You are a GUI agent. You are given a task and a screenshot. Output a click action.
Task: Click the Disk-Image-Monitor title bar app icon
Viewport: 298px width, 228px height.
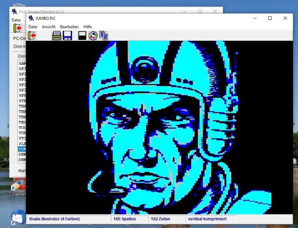[14, 11]
